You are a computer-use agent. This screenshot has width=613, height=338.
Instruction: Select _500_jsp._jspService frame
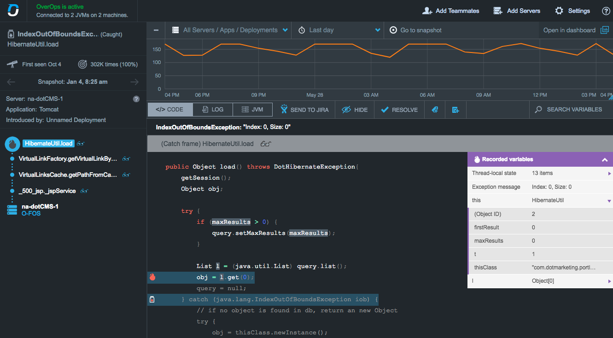[47, 191]
